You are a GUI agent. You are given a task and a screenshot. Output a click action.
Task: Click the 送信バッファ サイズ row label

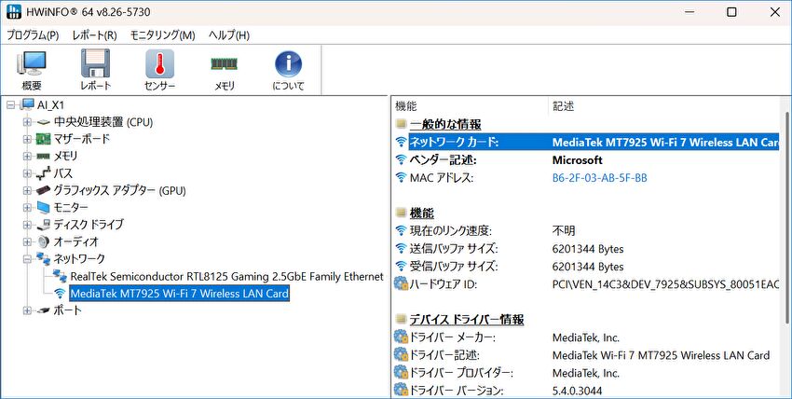(454, 249)
